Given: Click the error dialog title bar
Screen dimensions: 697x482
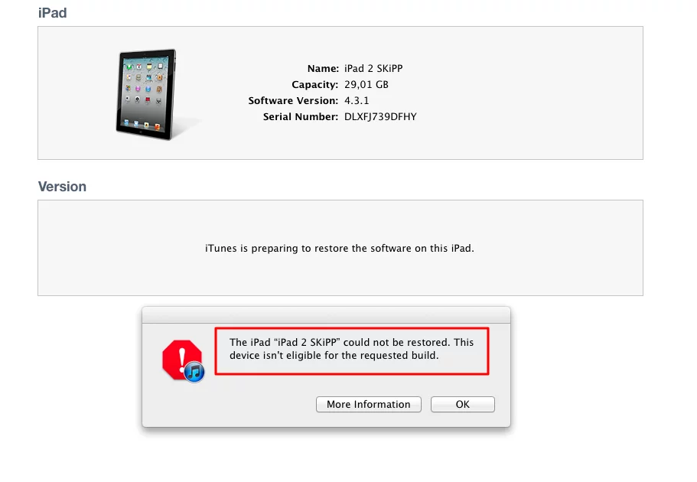Looking at the screenshot, I should [326, 314].
